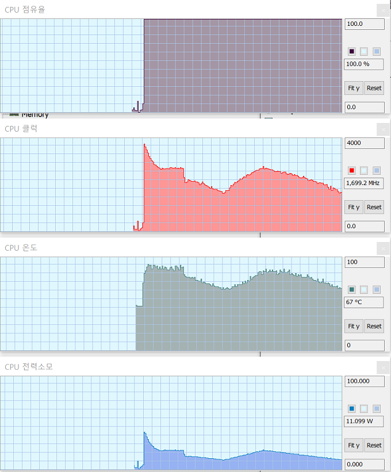Close the CPU 클럭 graph window
The height and width of the screenshot is (472, 391).
click(x=383, y=130)
